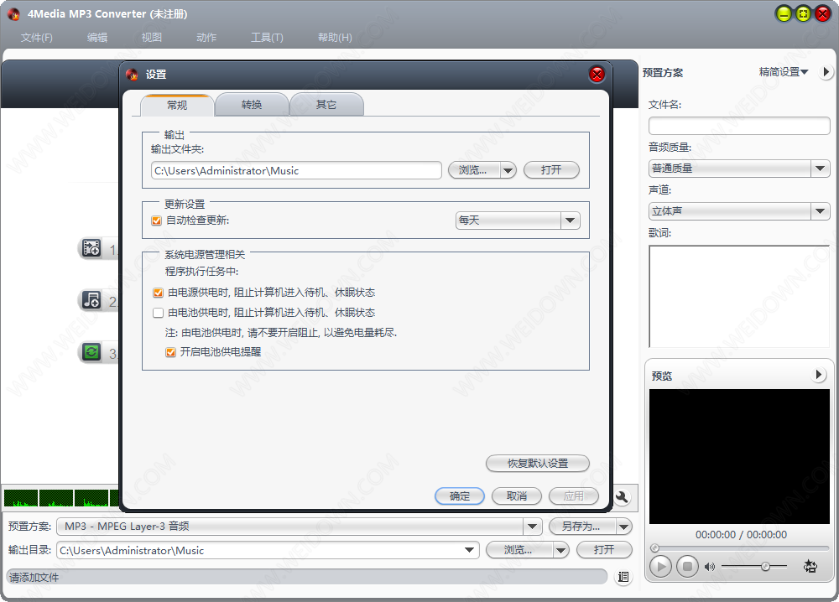This screenshot has height=602, width=839.
Task: Open the bottom 浏览 button dropdown arrow
Action: pyautogui.click(x=560, y=550)
